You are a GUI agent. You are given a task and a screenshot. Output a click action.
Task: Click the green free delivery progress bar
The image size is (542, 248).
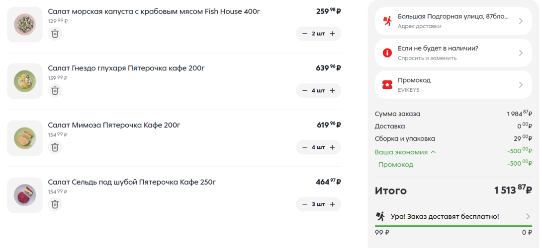coord(453,226)
